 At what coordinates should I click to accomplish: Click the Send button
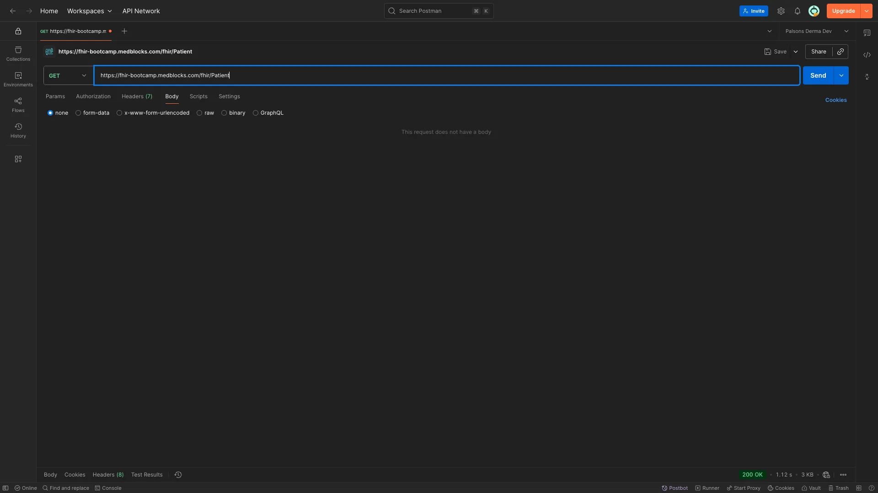[818, 75]
